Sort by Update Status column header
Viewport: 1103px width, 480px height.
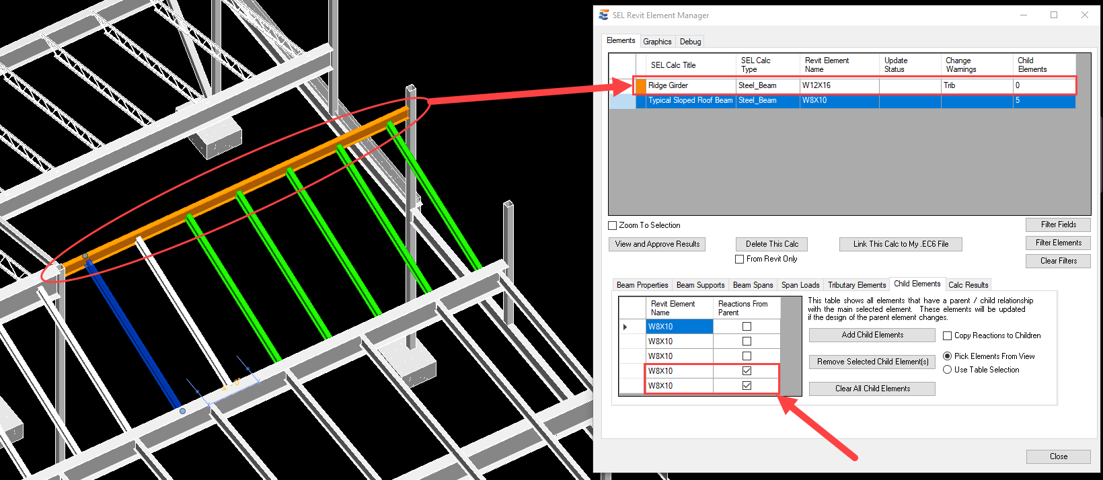pos(910,65)
